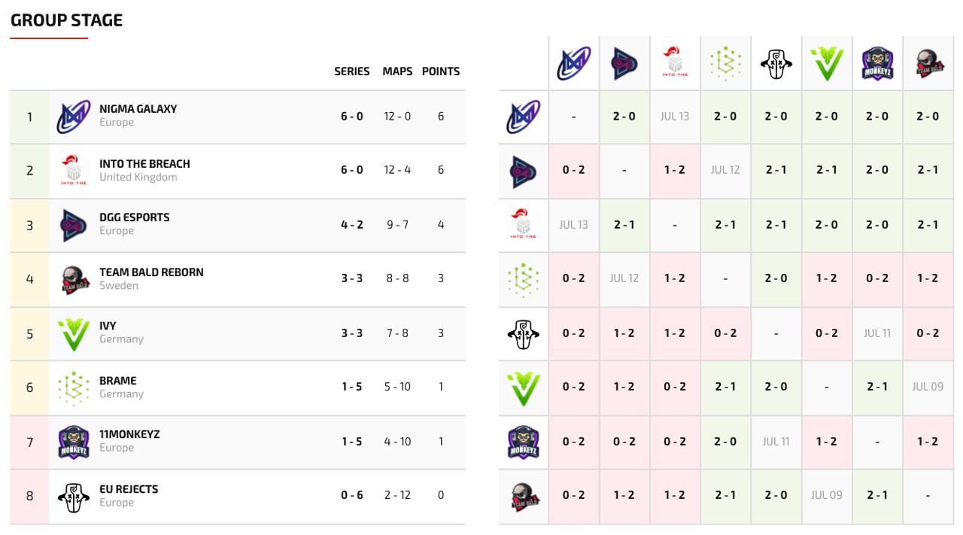The image size is (963, 535).
Task: Click the SERIES column header
Action: (x=351, y=71)
